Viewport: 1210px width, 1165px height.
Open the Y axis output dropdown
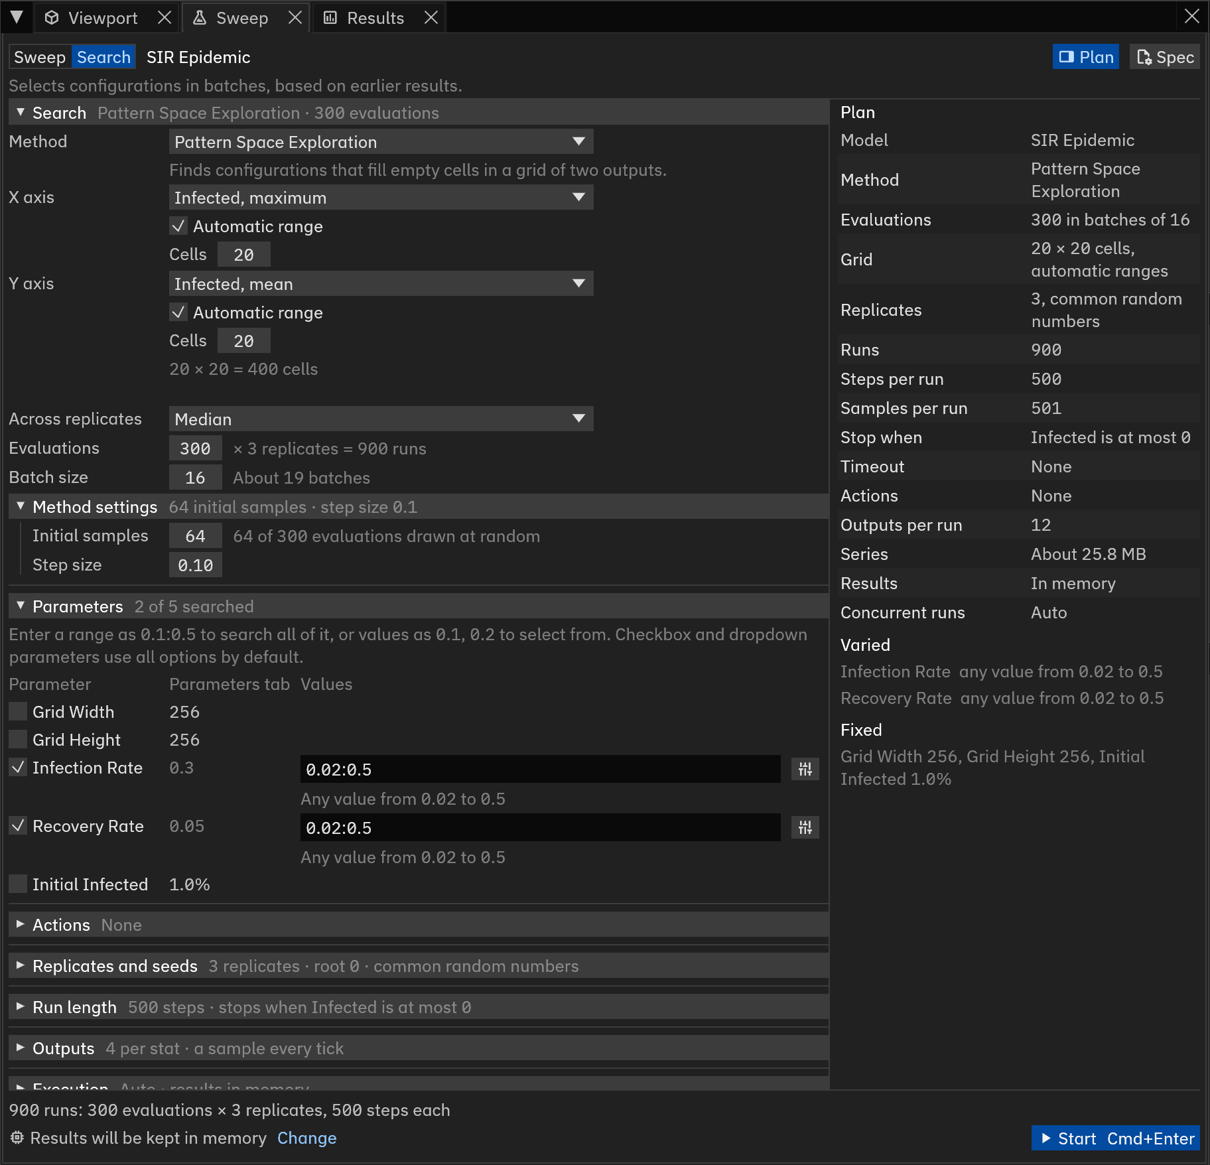click(381, 284)
